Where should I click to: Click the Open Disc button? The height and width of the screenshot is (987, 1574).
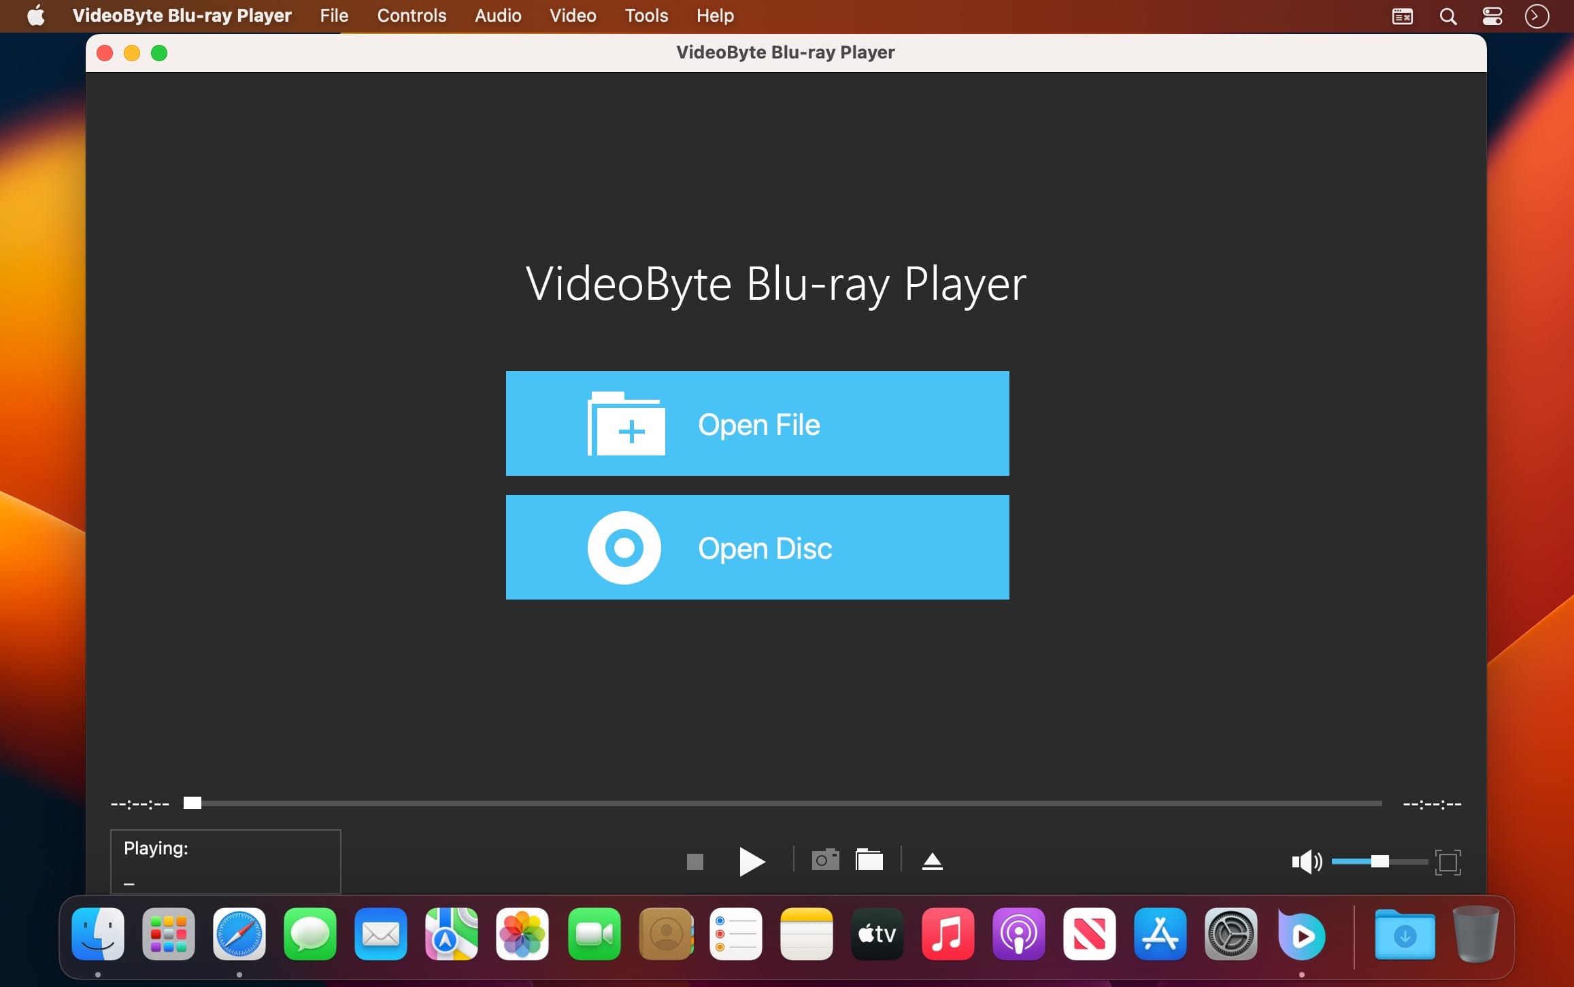757,547
